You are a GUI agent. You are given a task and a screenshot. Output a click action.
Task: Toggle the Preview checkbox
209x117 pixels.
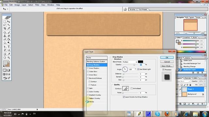163,70
